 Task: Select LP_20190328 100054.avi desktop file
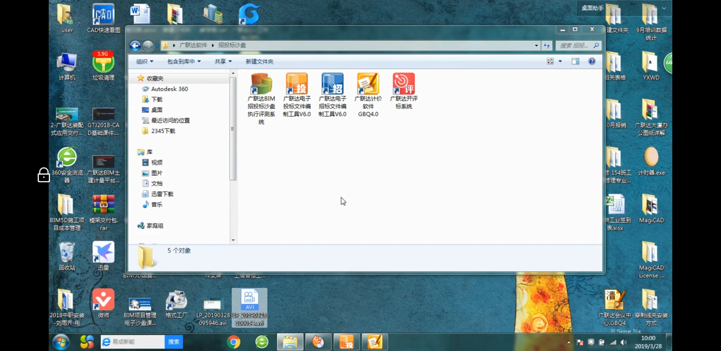click(x=249, y=307)
